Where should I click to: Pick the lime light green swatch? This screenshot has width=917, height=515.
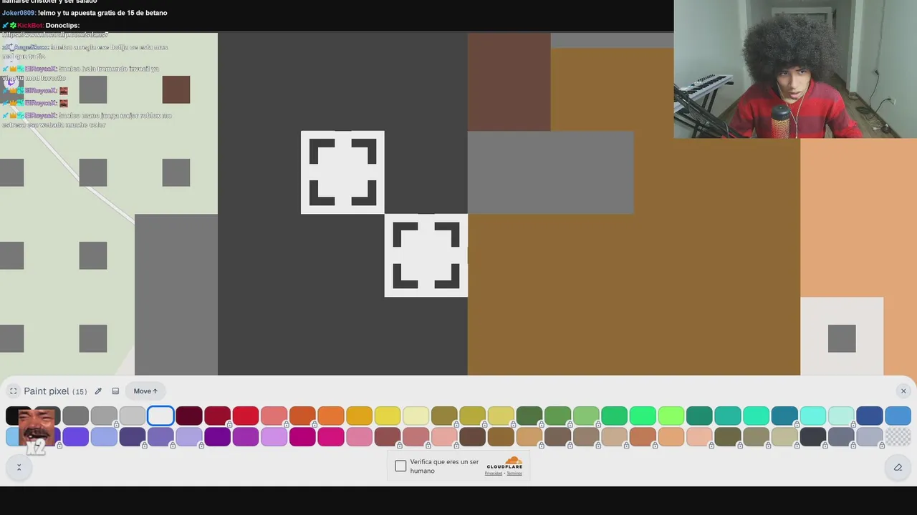click(x=671, y=416)
